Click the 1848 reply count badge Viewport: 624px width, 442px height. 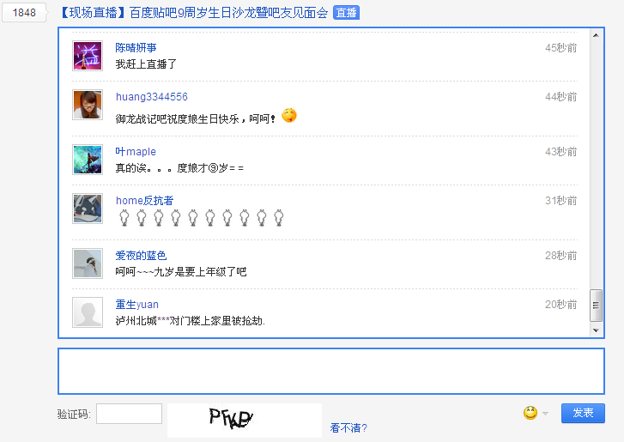point(24,13)
